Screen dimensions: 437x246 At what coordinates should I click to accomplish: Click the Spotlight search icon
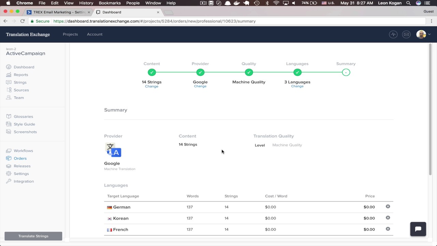point(408,3)
